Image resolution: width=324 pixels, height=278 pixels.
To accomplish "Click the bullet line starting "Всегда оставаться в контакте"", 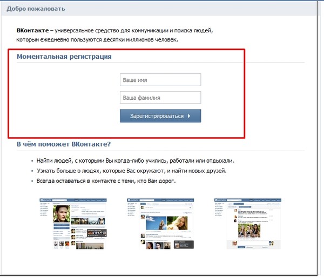I will point(106,181).
